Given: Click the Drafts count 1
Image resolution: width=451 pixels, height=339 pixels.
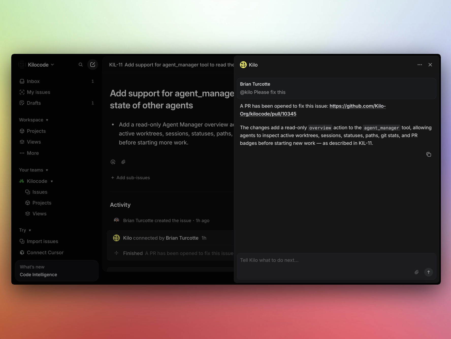Looking at the screenshot, I should 93,103.
